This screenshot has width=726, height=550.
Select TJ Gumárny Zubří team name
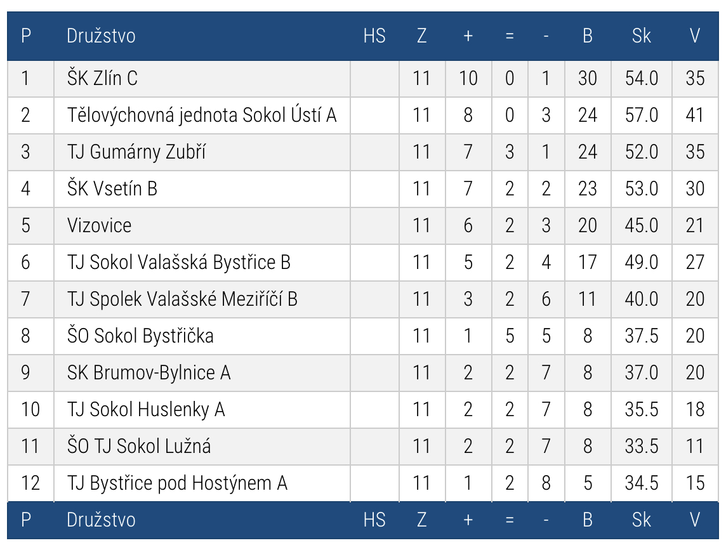click(136, 152)
